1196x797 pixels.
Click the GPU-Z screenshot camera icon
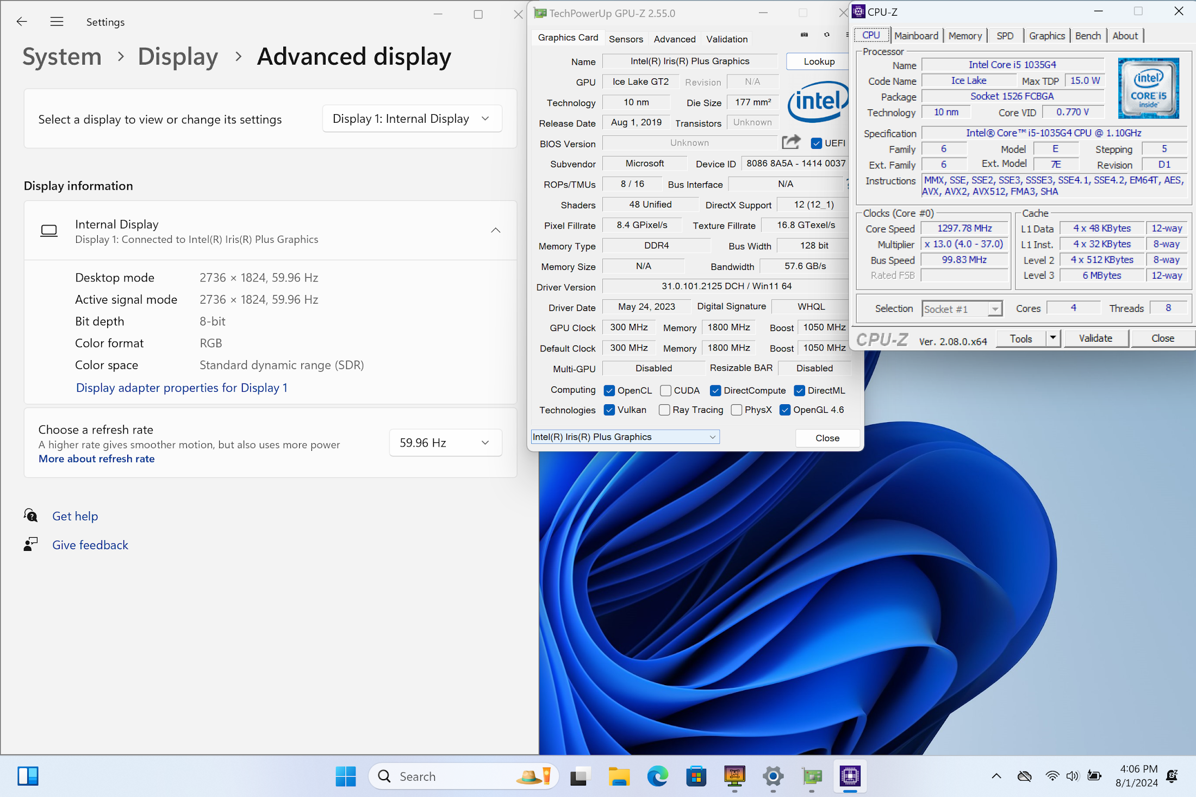point(805,35)
